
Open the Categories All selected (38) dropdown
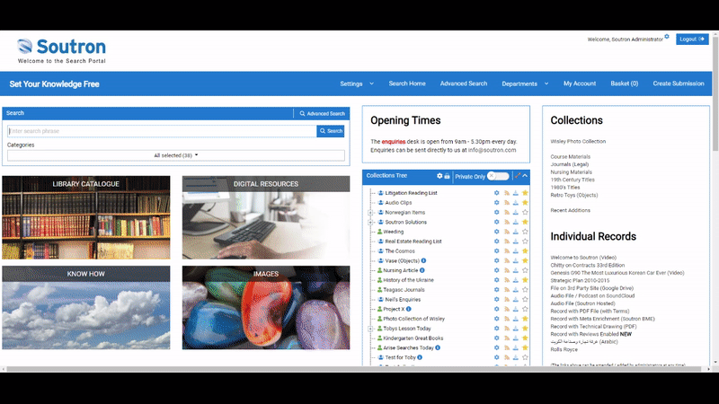tap(176, 155)
